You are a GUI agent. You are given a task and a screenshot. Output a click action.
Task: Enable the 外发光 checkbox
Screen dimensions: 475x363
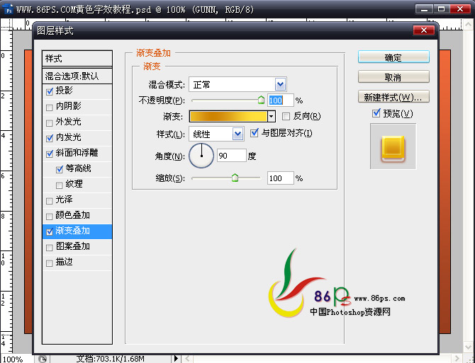50,123
